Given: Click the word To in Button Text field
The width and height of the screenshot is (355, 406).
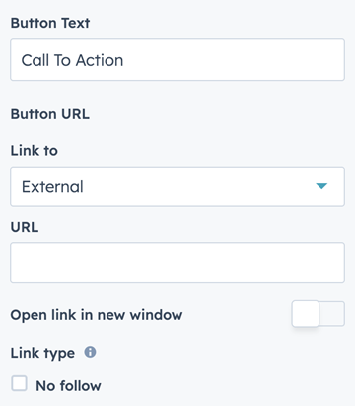Looking at the screenshot, I should click(x=62, y=60).
